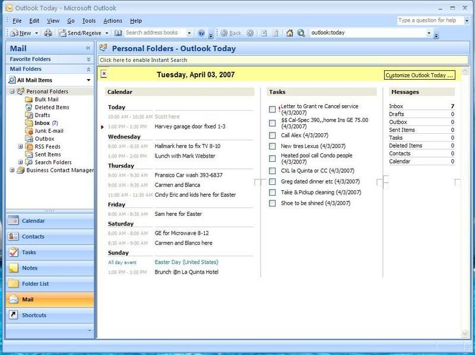Mark New tires Lexus task complete
475x355 pixels.
click(x=273, y=146)
